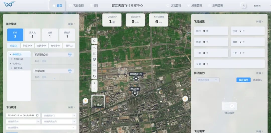
Task: Open the 请选择区域 dropdown
Action: click(x=41, y=127)
